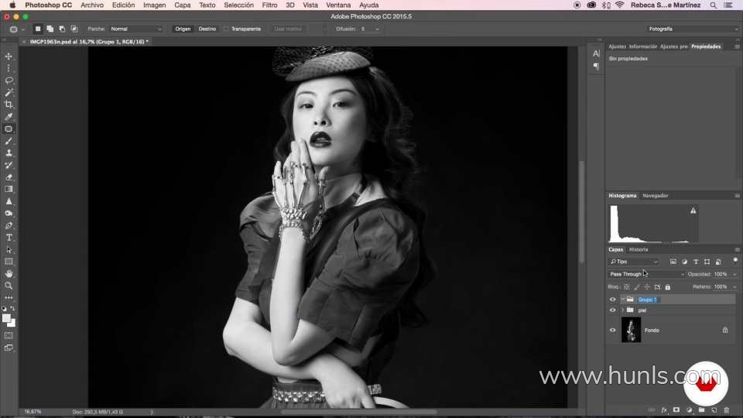Open the Filtro menu
The height and width of the screenshot is (418, 743).
click(269, 5)
